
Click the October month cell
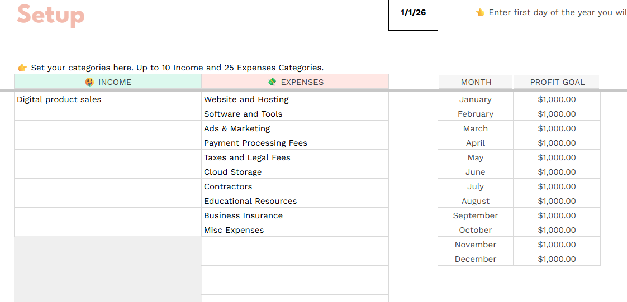click(476, 229)
